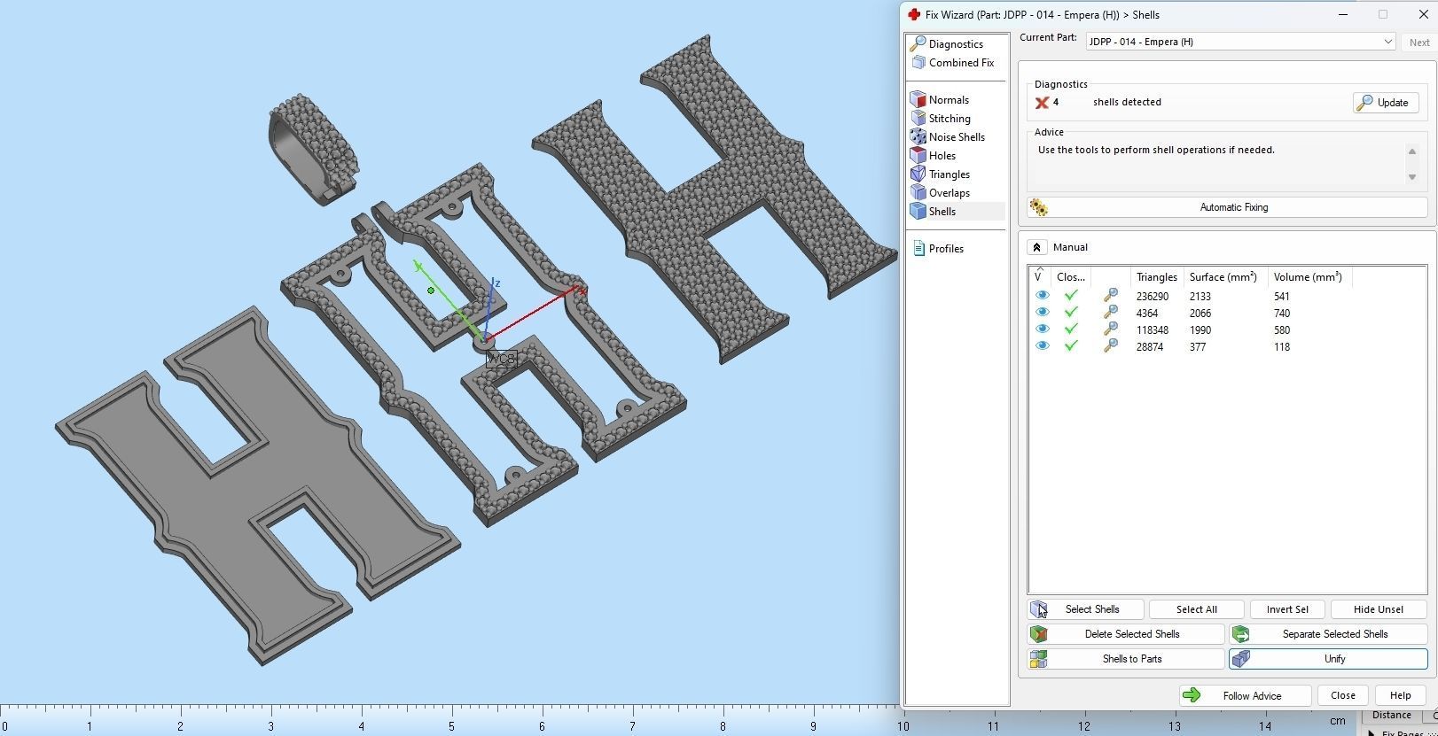The image size is (1438, 736).
Task: Click the Hide Unsel button
Action: [1379, 609]
